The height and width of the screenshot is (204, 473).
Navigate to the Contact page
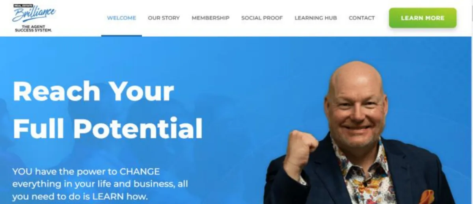pos(362,18)
